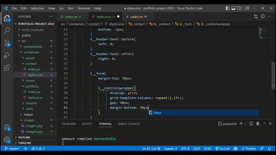This screenshot has width=276, height=155.
Task: Click Go Live in status bar
Action: coord(223,149)
